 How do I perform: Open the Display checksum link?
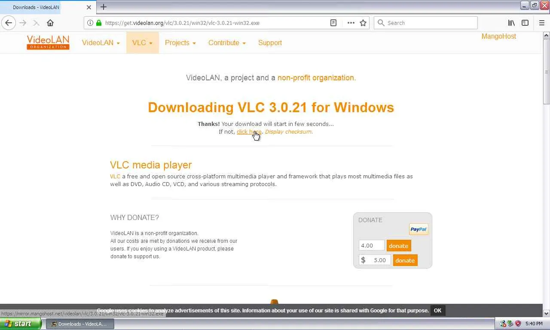(288, 131)
